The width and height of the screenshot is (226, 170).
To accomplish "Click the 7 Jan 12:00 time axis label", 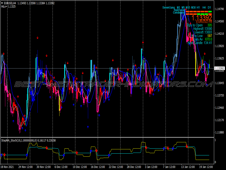I will pos(169,167).
